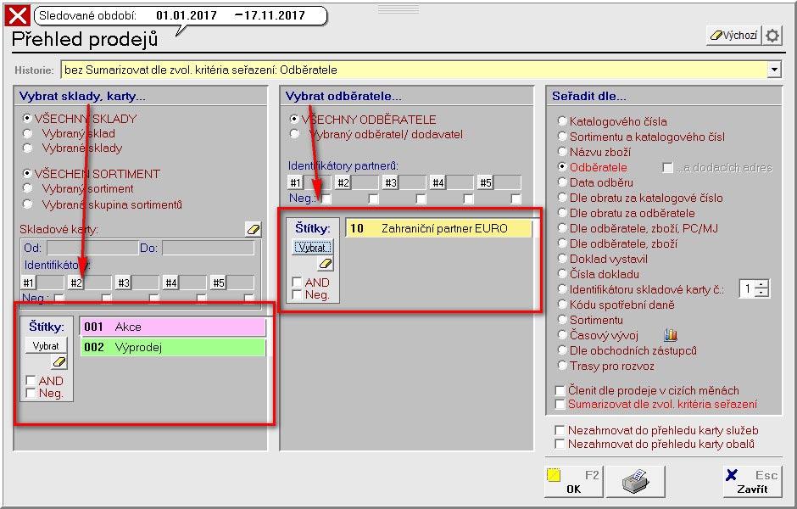Click eraser icon beside Skladové karty
This screenshot has height=509, width=797.
[x=254, y=229]
